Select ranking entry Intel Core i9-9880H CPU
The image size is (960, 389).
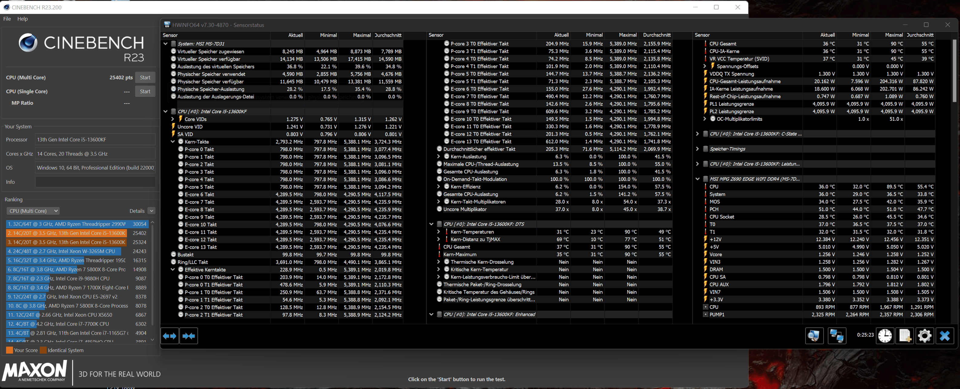click(77, 279)
